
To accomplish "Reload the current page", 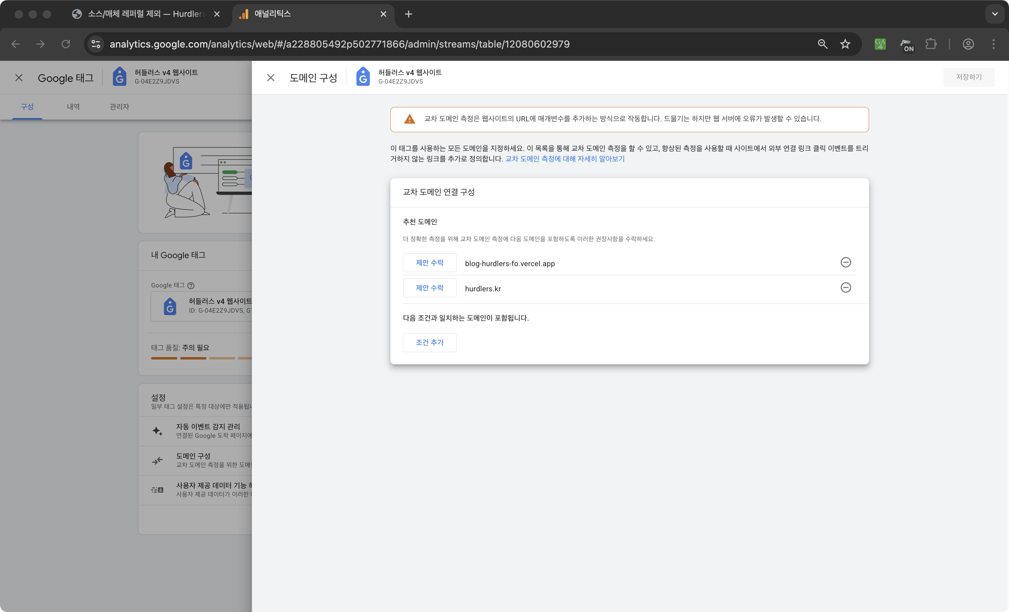I will [x=66, y=44].
